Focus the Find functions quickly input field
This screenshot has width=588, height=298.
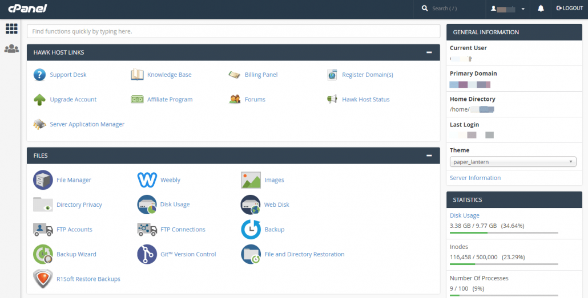click(233, 31)
